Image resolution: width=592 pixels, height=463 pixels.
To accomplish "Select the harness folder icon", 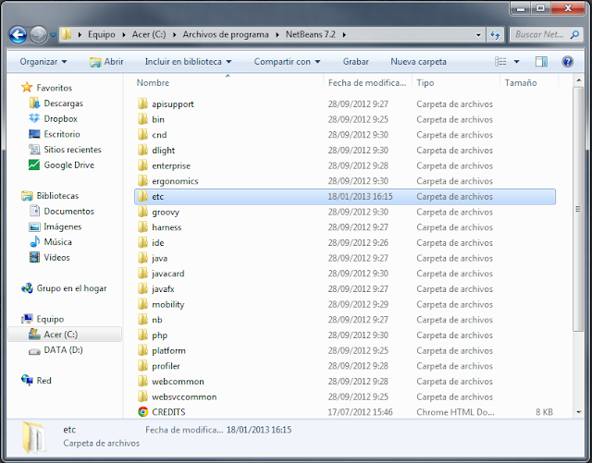I will pos(142,227).
